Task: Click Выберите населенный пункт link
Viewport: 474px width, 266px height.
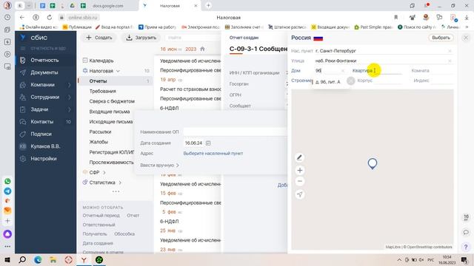Action: point(213,154)
